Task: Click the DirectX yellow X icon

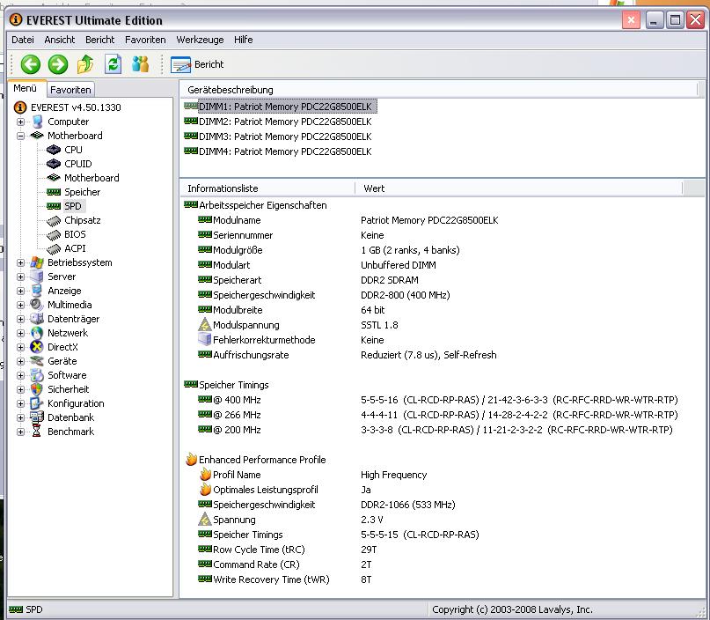Action: click(x=37, y=347)
